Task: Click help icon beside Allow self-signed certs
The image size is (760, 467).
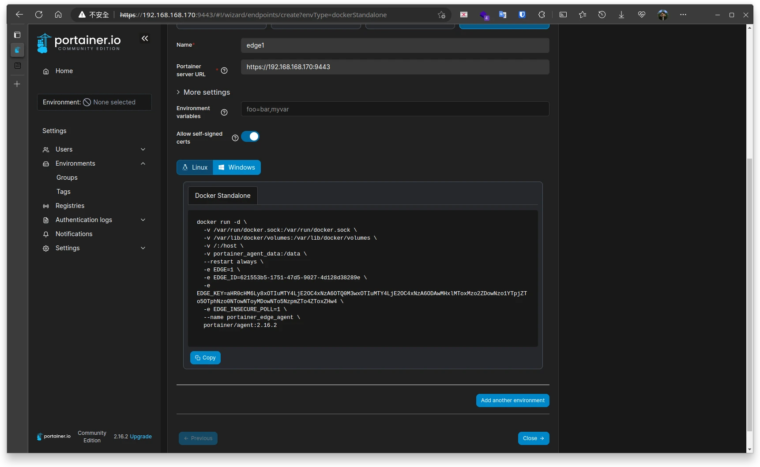Action: [x=235, y=138]
